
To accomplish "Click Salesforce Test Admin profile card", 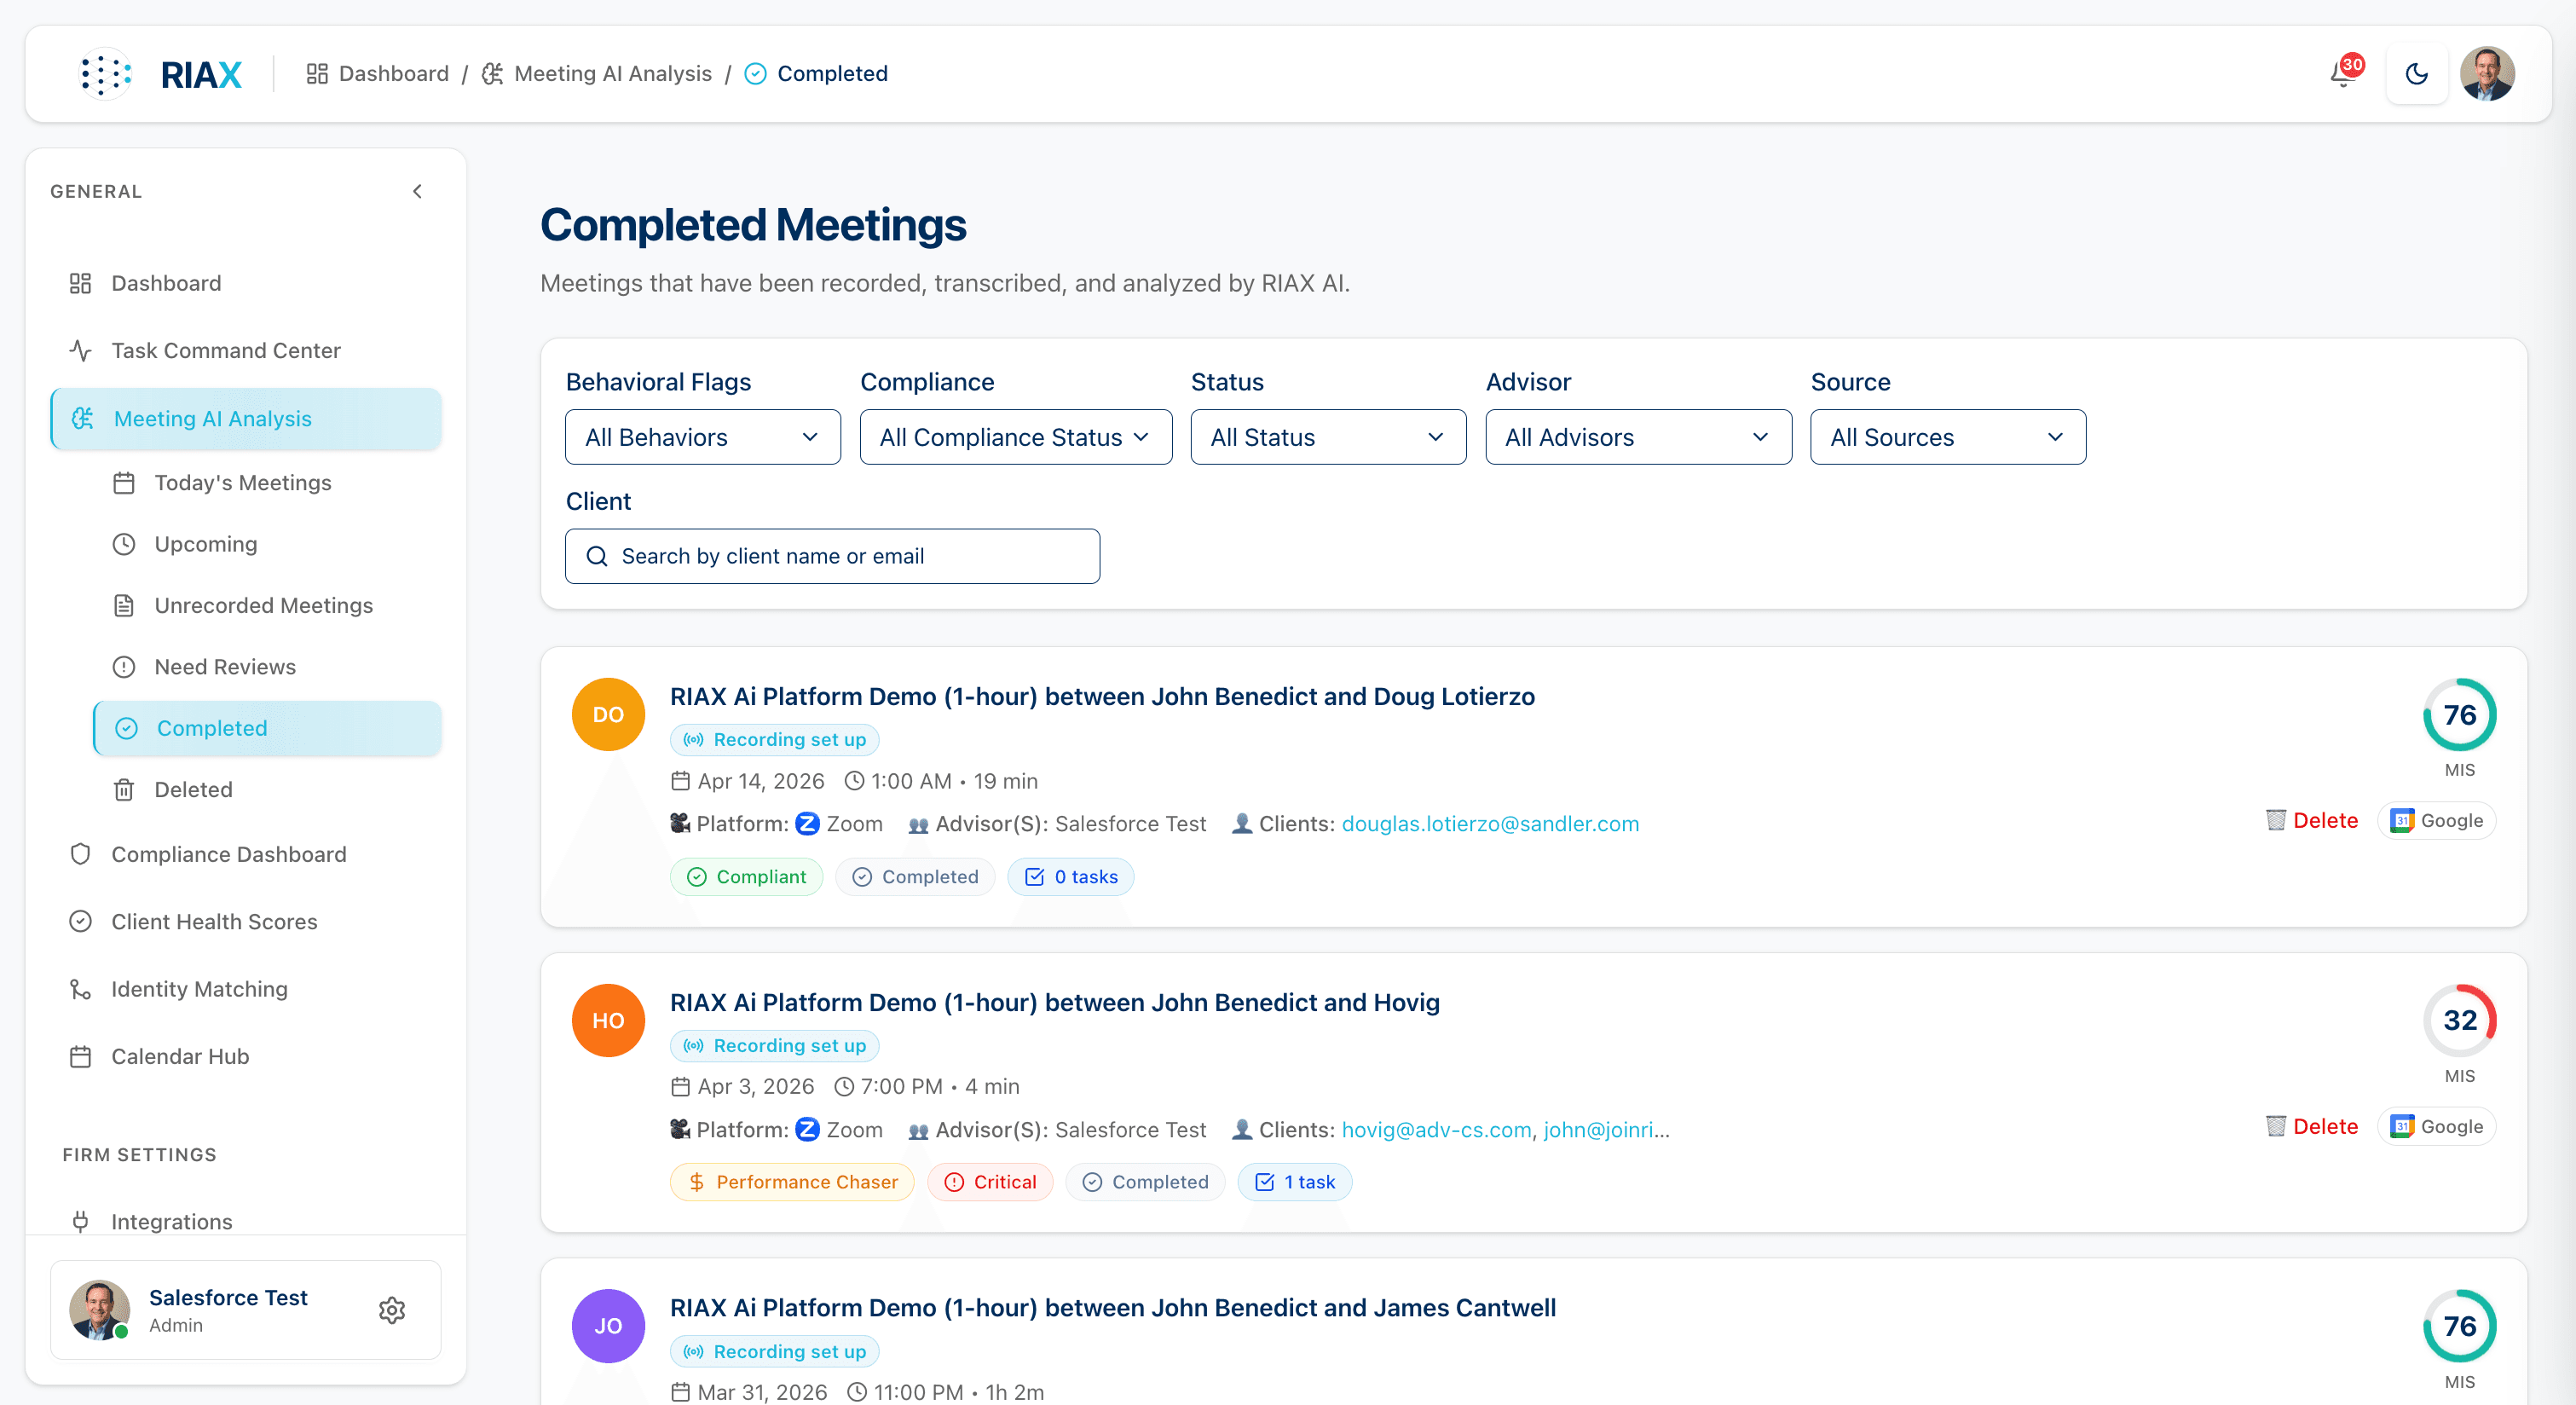I will coord(246,1310).
